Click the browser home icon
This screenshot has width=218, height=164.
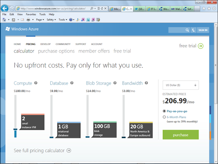tap(204, 8)
